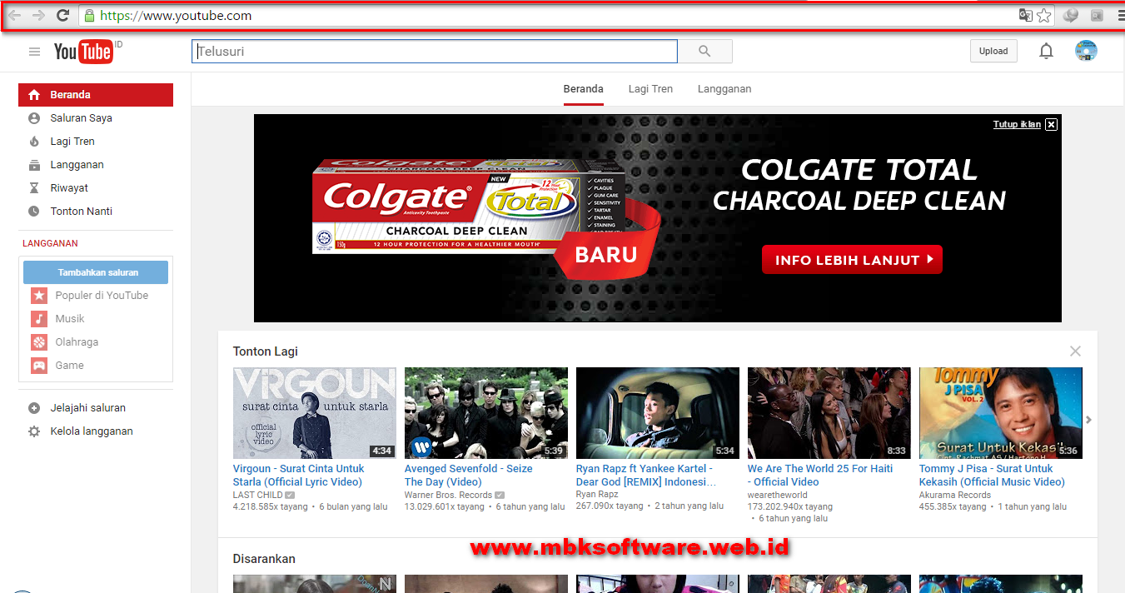Open Chrome menu icon at far right
The height and width of the screenshot is (593, 1125).
click(x=1120, y=15)
